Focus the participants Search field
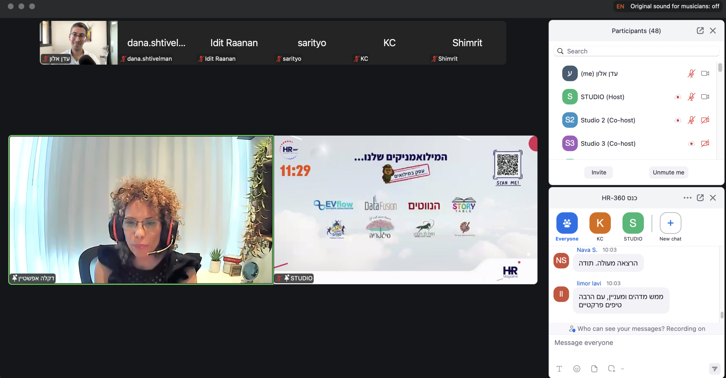 637,51
